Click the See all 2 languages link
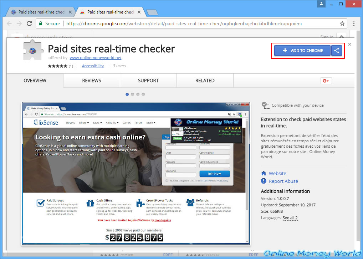 (290, 218)
